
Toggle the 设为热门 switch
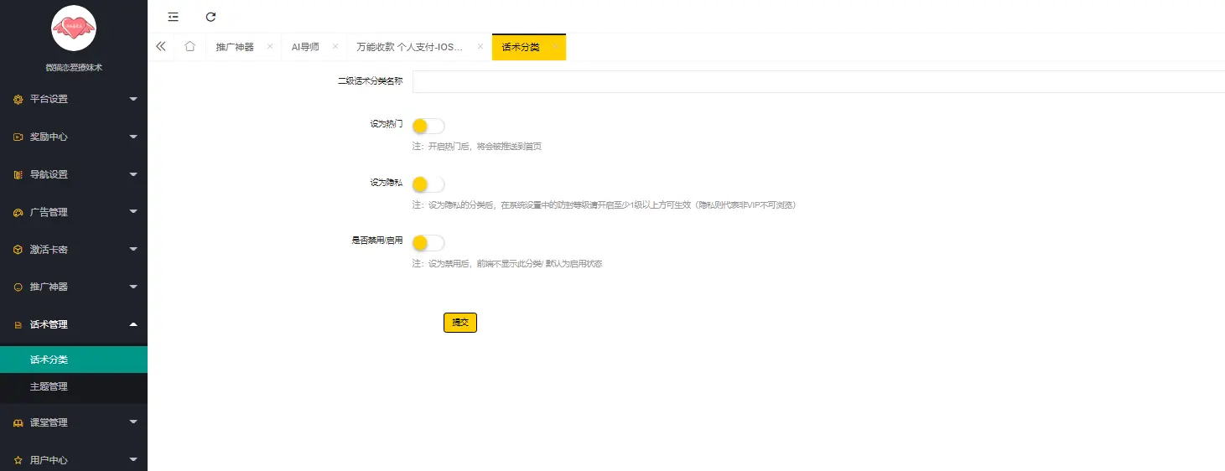[428, 126]
